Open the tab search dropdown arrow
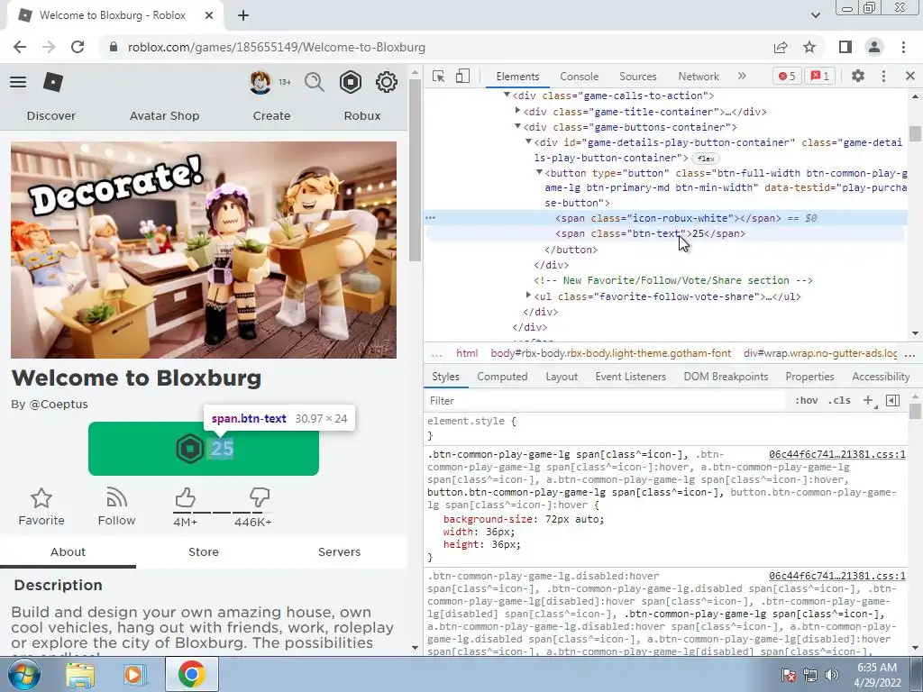Image resolution: width=923 pixels, height=692 pixels. 815,15
